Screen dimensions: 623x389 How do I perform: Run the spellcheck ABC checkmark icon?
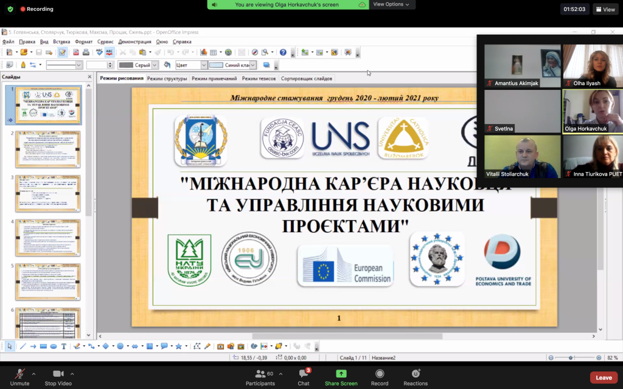coord(99,52)
